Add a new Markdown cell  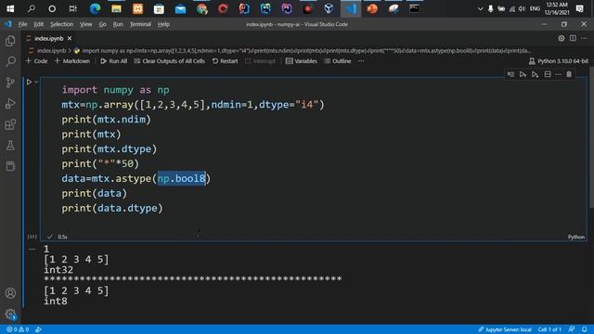click(x=72, y=61)
